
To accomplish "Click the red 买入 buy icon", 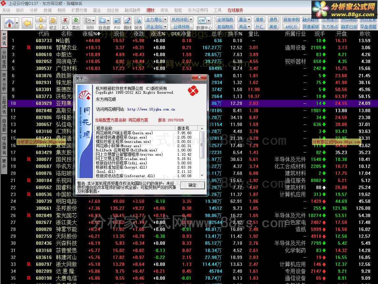I will coord(65,21).
